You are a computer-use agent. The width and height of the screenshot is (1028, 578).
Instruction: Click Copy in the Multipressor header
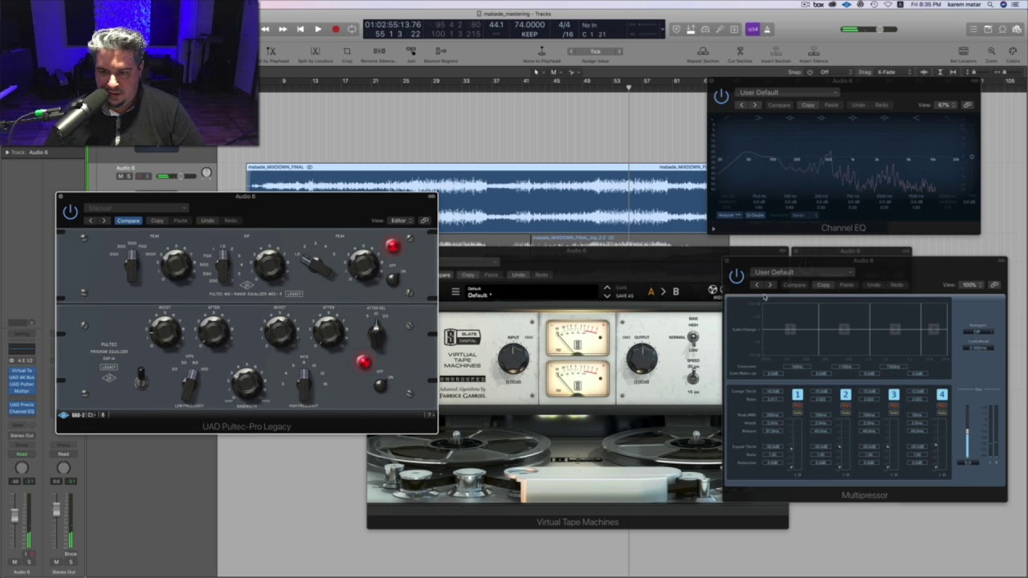click(x=823, y=285)
